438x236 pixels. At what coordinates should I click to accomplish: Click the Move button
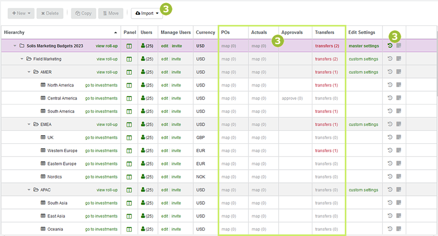(111, 13)
